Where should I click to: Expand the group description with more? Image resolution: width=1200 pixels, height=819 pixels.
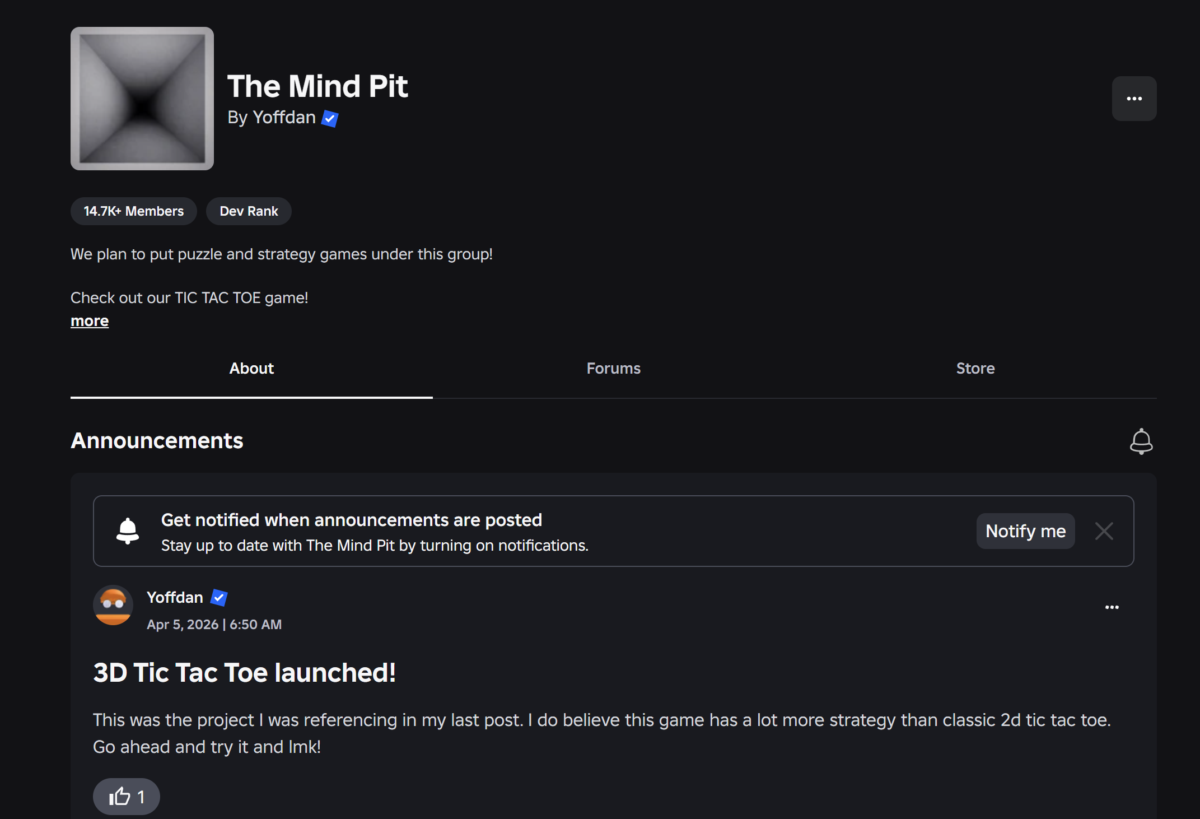[x=89, y=320]
